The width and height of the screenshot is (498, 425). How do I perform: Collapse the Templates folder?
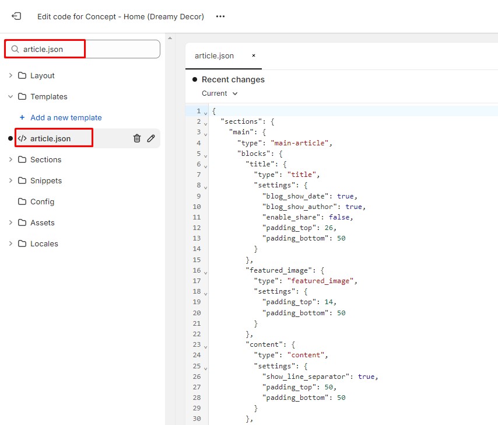(10, 96)
